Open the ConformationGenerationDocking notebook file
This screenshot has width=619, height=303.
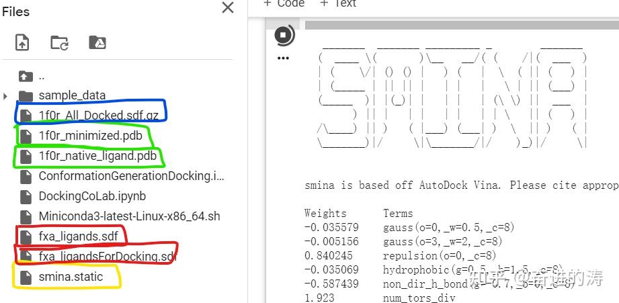pyautogui.click(x=131, y=176)
